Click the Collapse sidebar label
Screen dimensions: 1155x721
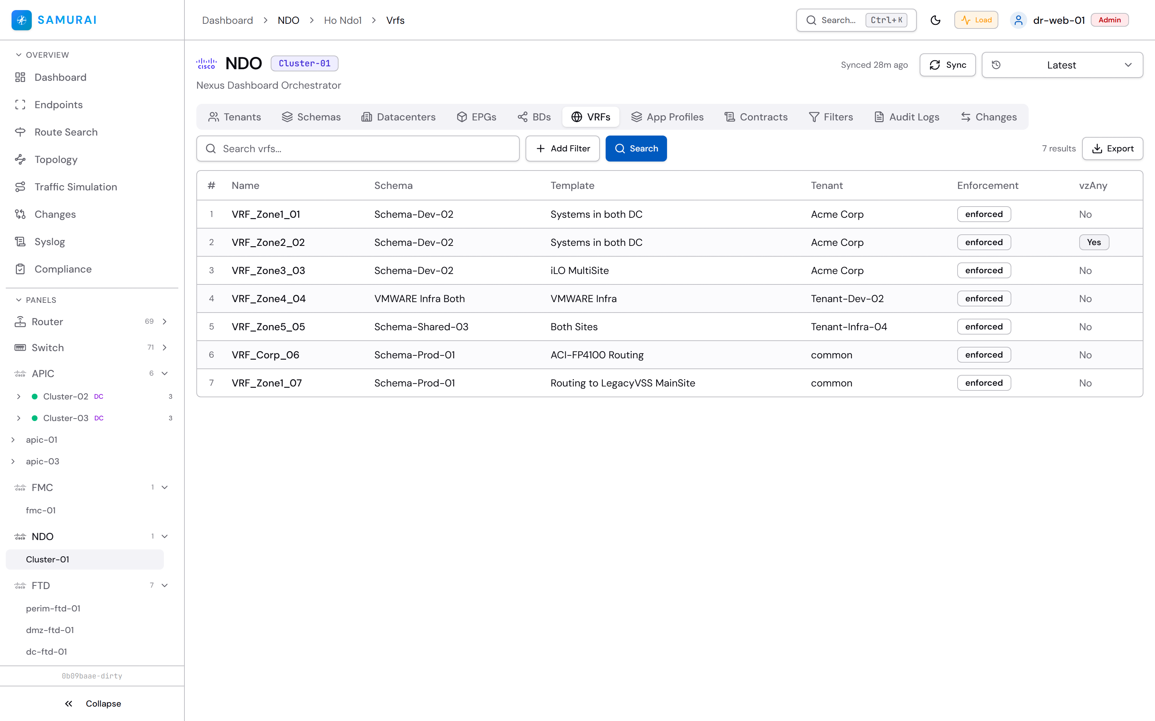click(x=103, y=703)
